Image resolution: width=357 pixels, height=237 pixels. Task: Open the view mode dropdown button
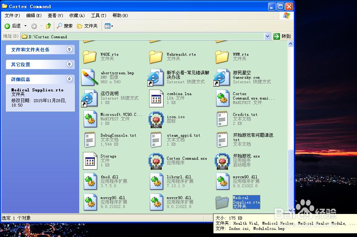tap(109, 26)
